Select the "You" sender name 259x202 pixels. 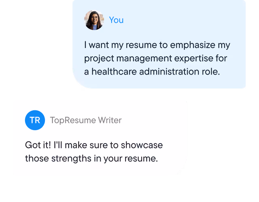[117, 20]
